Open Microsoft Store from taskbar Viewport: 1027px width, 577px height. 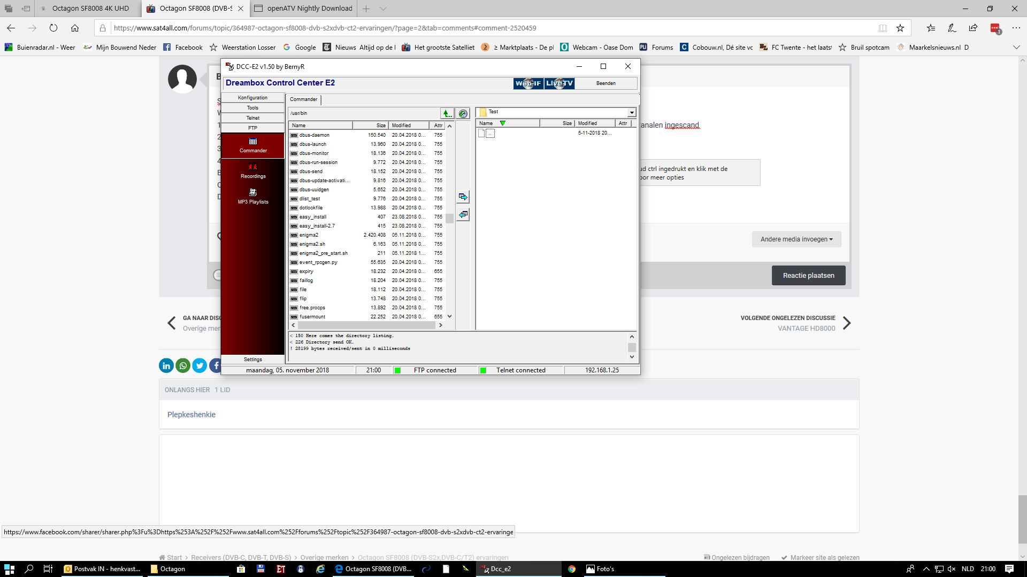point(241,569)
